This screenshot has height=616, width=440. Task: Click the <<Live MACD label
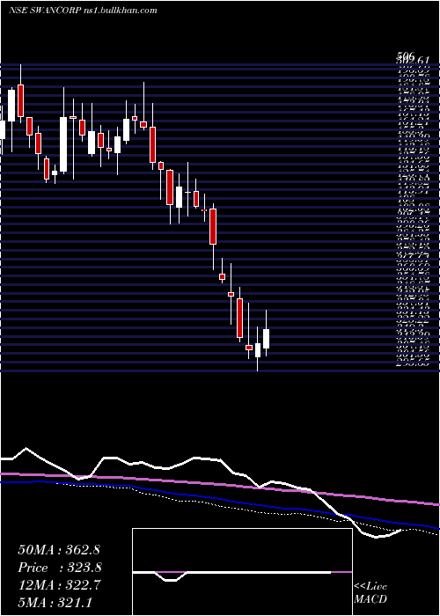pos(370,592)
